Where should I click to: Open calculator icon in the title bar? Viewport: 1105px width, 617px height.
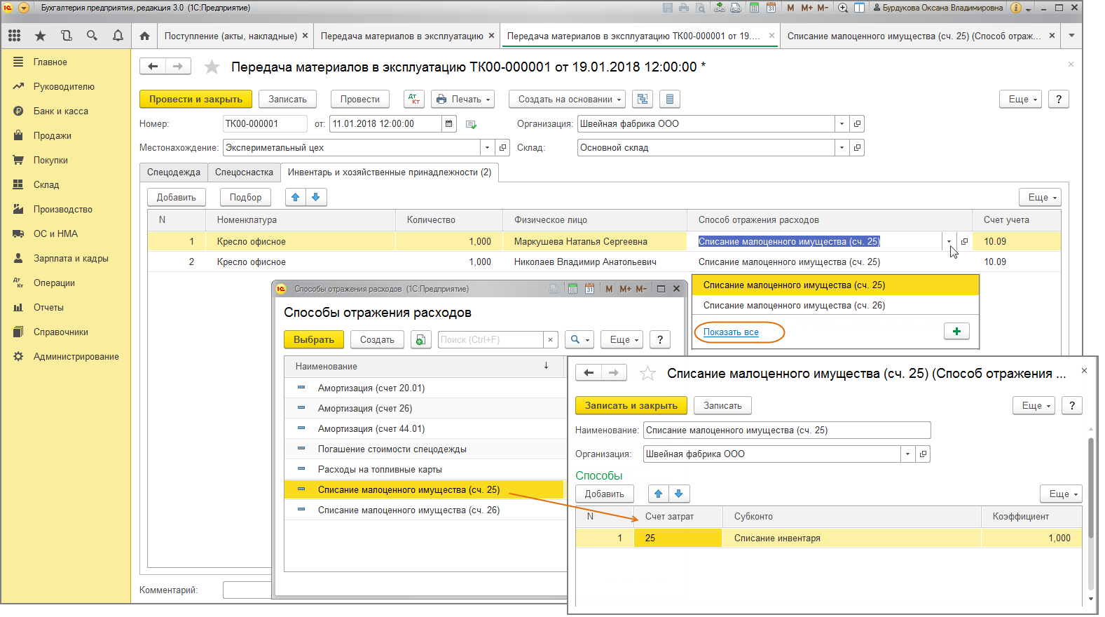[x=754, y=8]
